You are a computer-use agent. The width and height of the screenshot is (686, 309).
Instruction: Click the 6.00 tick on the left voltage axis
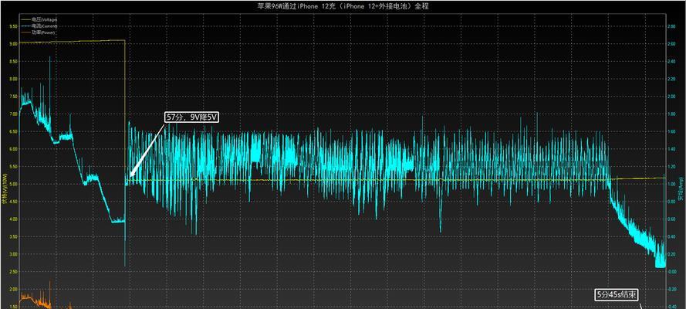(x=13, y=149)
